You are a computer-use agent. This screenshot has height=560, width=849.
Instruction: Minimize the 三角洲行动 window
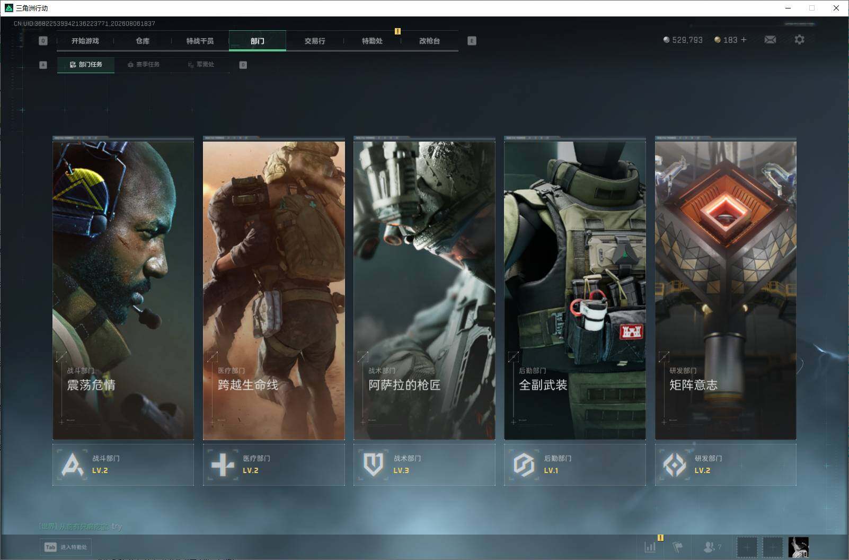click(788, 8)
